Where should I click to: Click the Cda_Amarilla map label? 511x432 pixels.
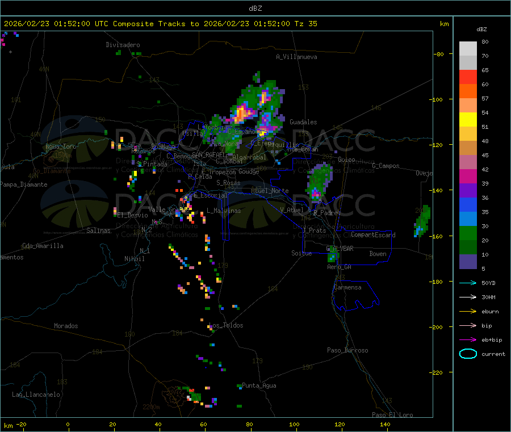(x=43, y=246)
